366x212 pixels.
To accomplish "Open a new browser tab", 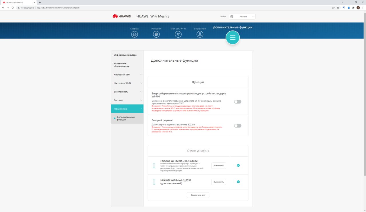I will tap(40, 2).
